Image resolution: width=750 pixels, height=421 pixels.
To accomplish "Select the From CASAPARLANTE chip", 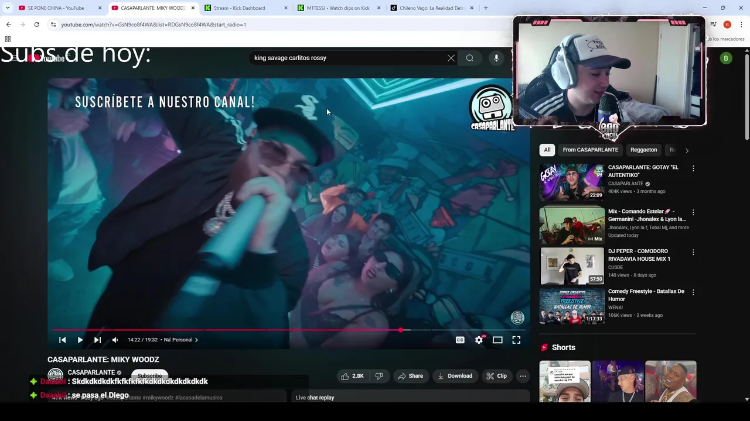I will click(x=590, y=150).
